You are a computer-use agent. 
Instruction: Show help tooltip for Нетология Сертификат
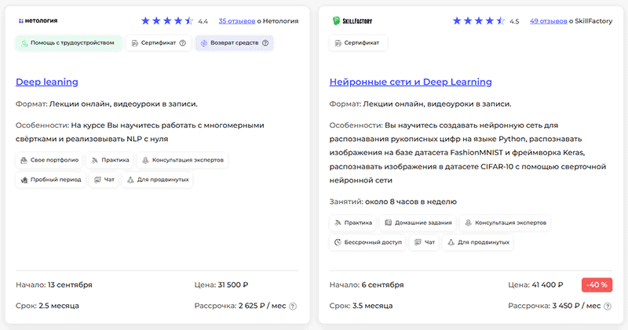pyautogui.click(x=183, y=43)
